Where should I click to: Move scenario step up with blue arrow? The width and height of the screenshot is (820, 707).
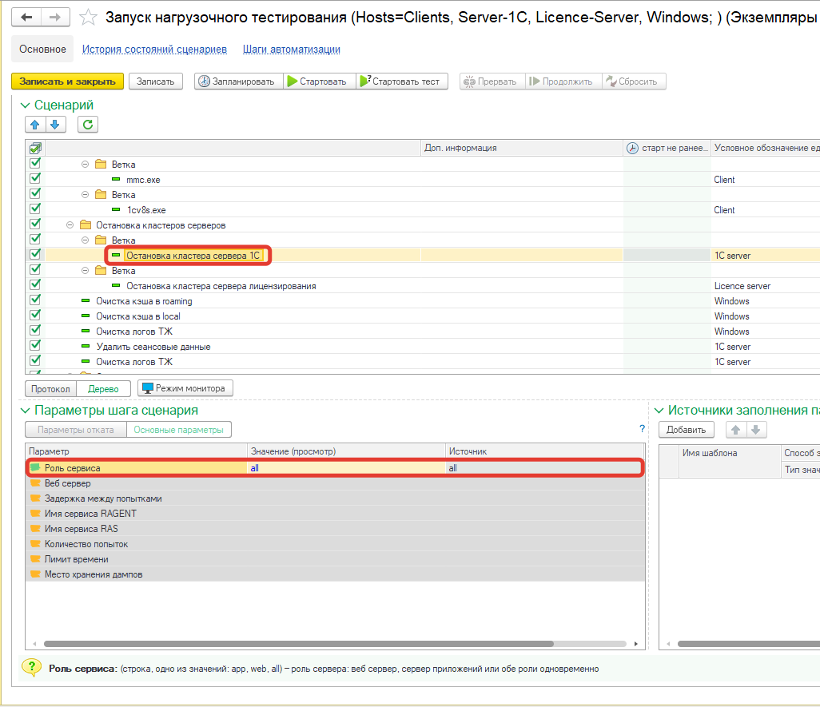[35, 124]
